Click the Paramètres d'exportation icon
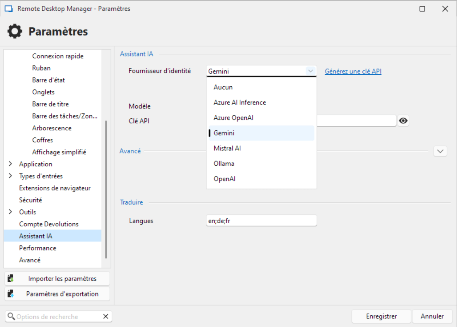 11,294
